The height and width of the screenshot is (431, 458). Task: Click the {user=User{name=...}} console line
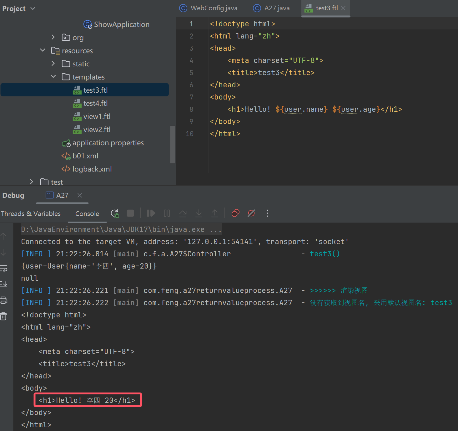[89, 266]
